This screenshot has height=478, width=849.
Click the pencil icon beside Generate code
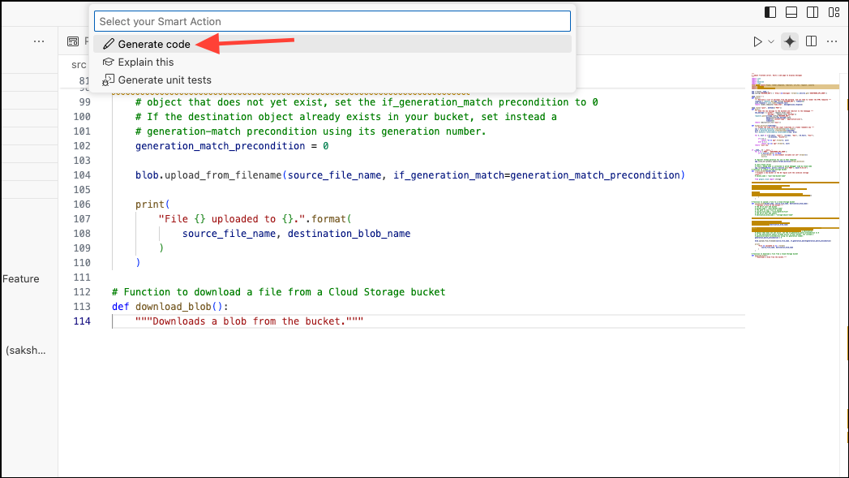109,44
